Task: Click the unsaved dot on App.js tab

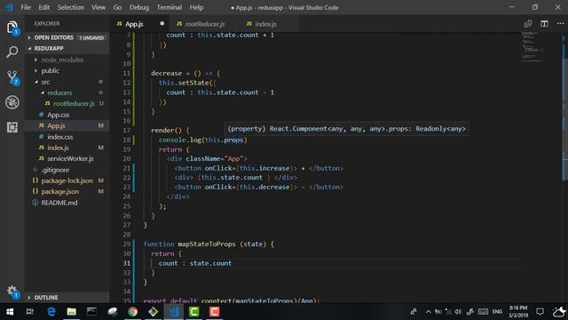Action: (162, 24)
